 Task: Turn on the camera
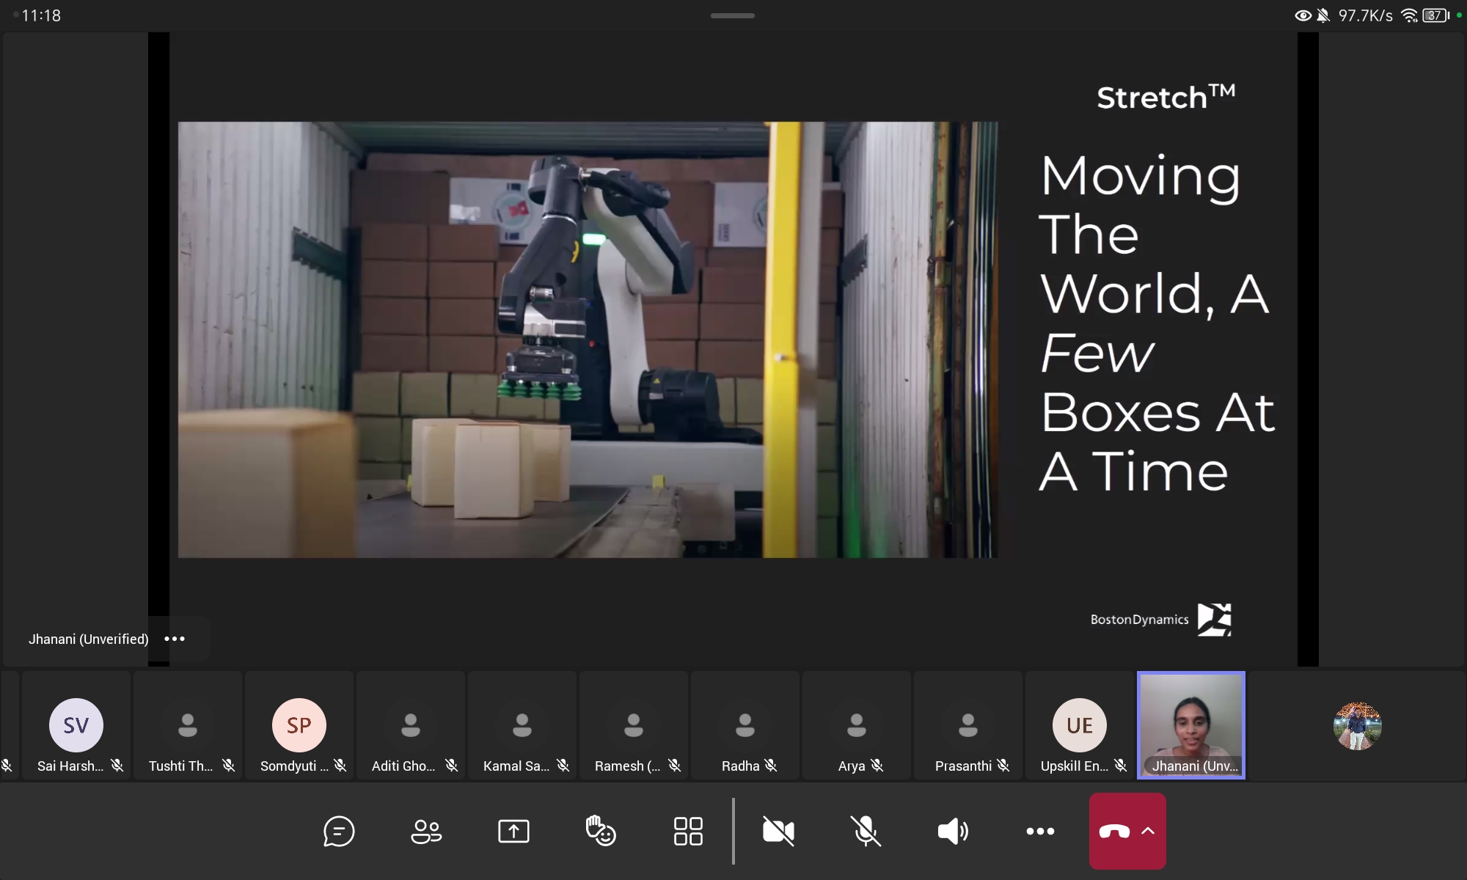click(778, 832)
